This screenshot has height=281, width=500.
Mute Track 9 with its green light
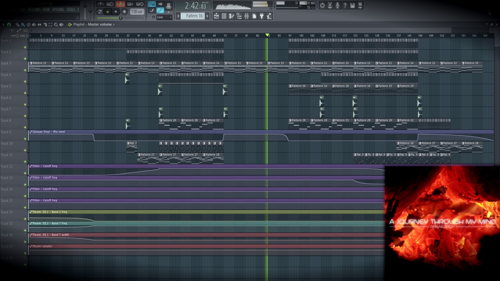point(25,139)
